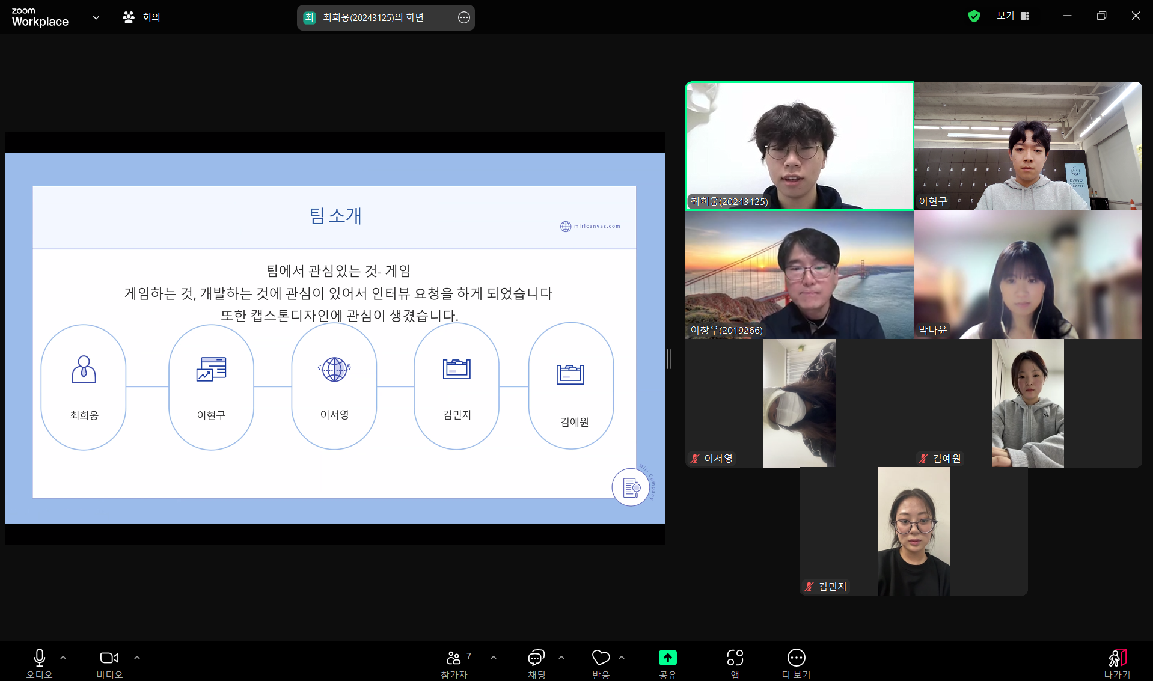Toggle the camera with the 비디오 button
The height and width of the screenshot is (681, 1153).
tap(109, 663)
